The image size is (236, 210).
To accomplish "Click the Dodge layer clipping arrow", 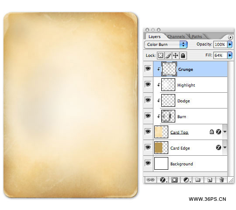I will click(159, 101).
